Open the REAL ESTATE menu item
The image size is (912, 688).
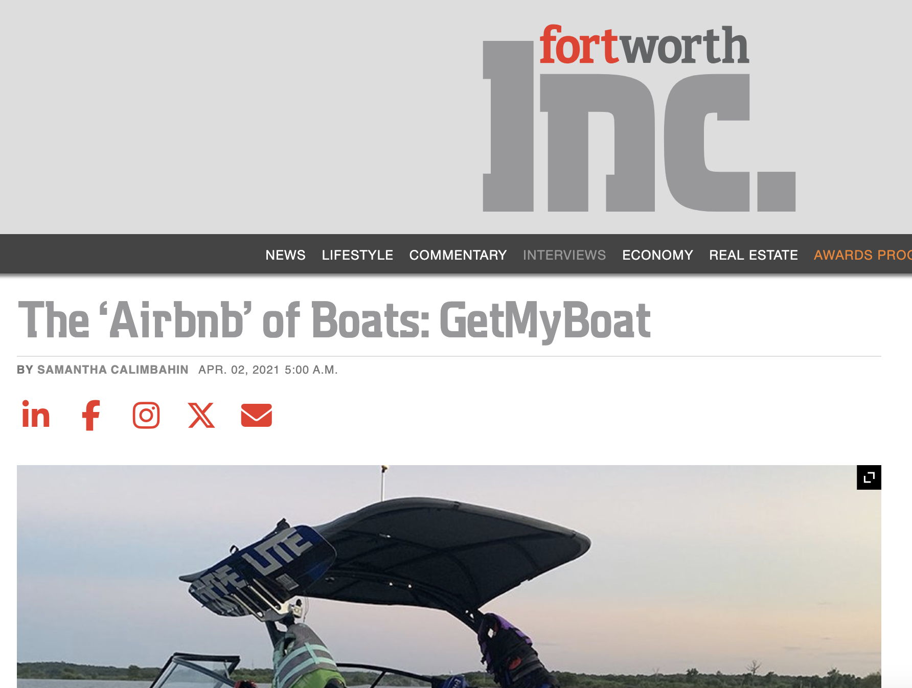pos(754,255)
